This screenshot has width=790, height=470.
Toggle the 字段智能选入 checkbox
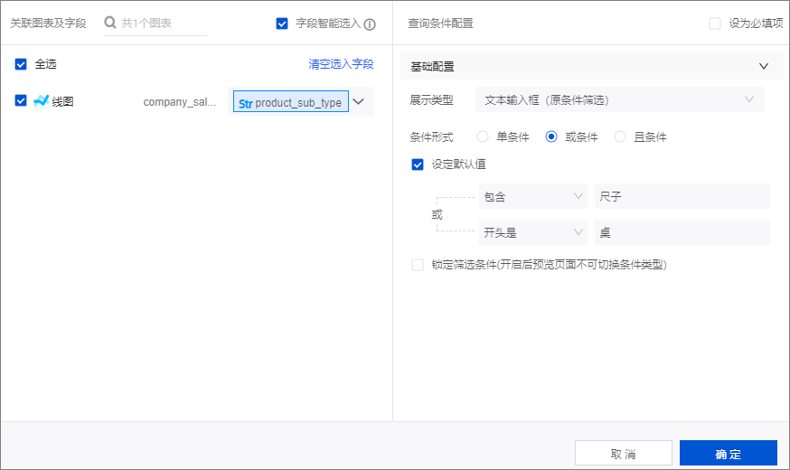pyautogui.click(x=282, y=23)
